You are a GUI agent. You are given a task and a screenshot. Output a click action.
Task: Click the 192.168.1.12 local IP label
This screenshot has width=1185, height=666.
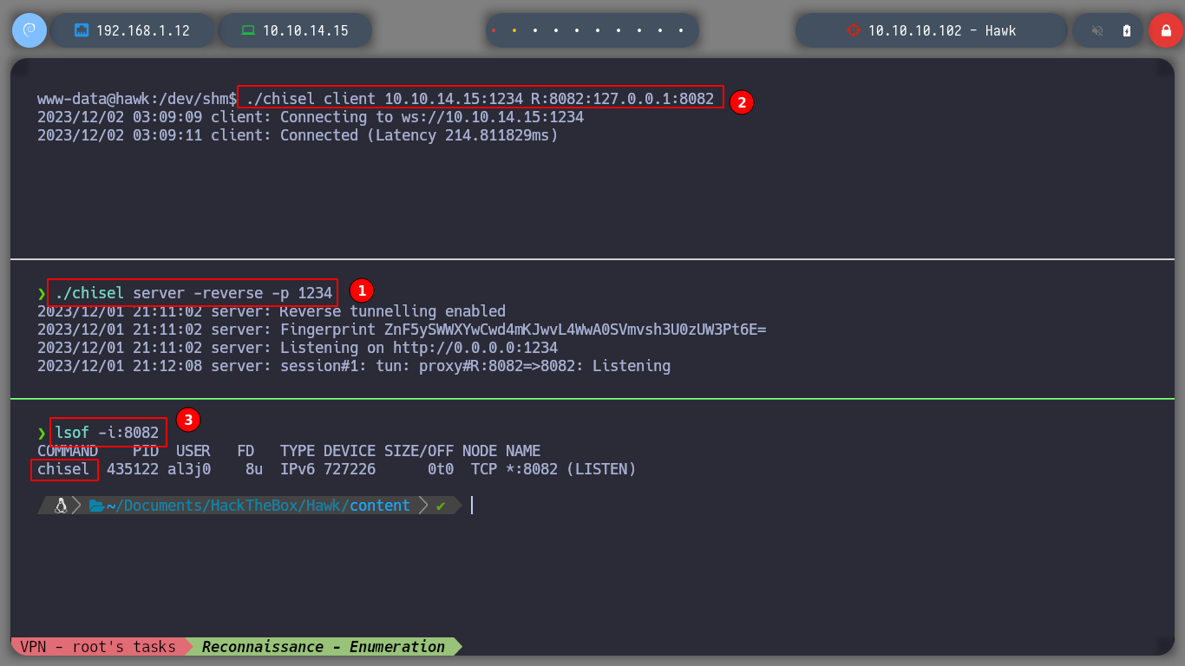coord(143,30)
